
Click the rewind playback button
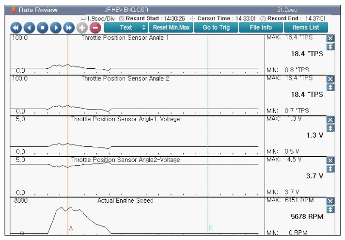[16, 28]
